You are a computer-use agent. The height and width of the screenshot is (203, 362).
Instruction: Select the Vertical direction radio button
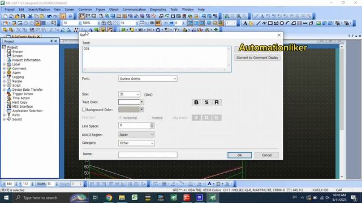click(149, 118)
